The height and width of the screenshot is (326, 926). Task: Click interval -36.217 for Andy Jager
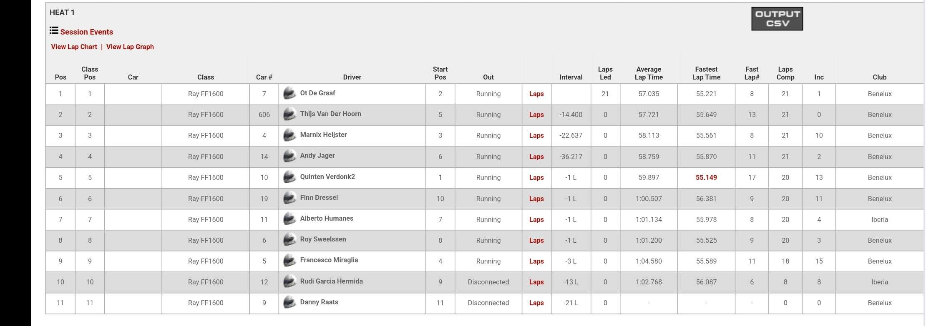click(x=571, y=157)
